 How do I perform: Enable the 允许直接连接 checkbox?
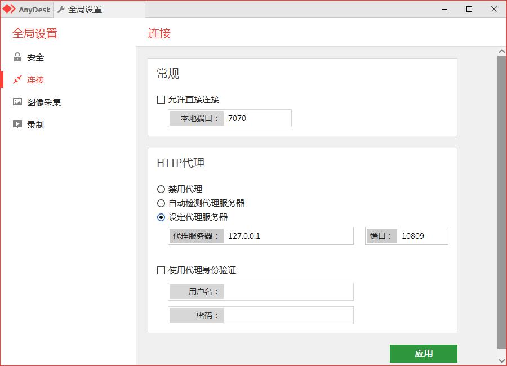coord(161,100)
